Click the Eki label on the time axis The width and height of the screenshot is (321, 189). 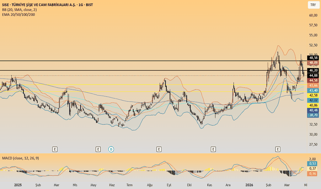(x=189, y=185)
